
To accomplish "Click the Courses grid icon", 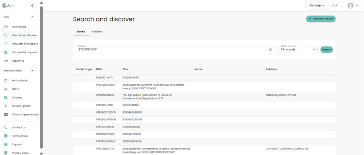I will pyautogui.click(x=6, y=98).
